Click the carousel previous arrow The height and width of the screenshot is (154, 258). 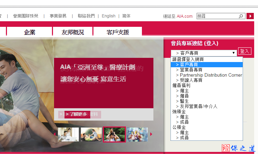(x=55, y=134)
